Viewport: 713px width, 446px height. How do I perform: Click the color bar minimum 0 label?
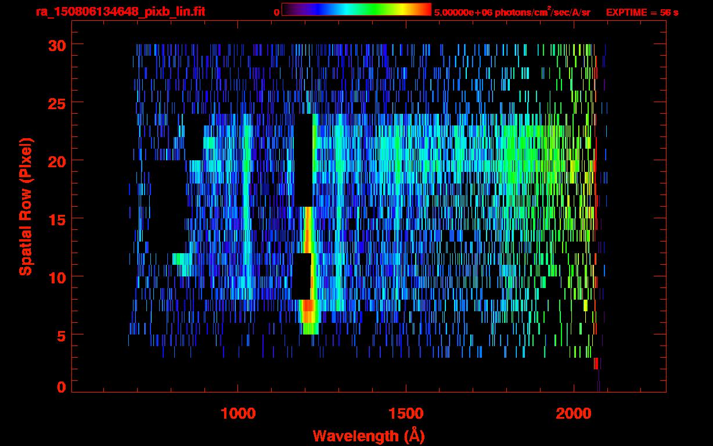pyautogui.click(x=276, y=12)
